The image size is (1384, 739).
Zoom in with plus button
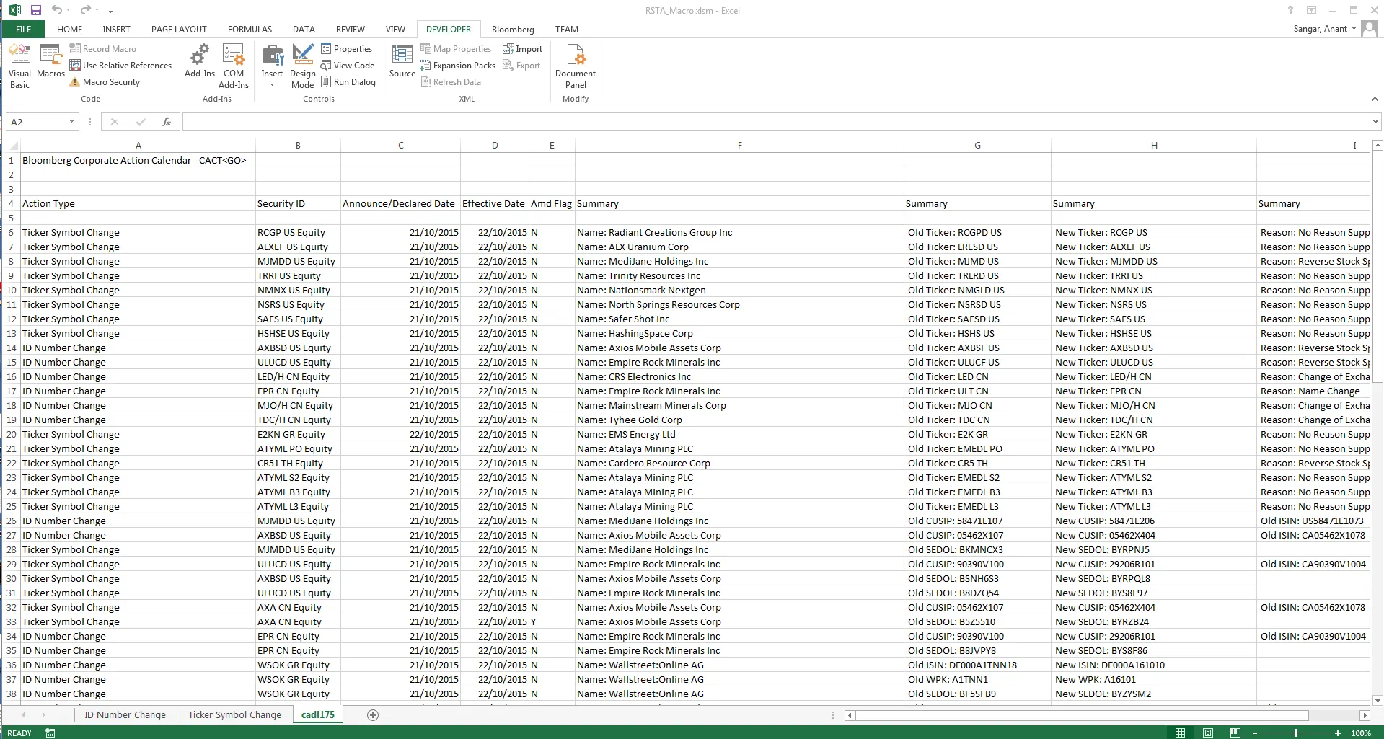point(1338,733)
